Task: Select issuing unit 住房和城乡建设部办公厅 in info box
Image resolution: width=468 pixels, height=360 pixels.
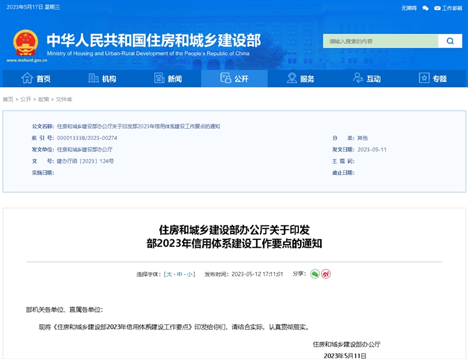Action: [x=85, y=149]
